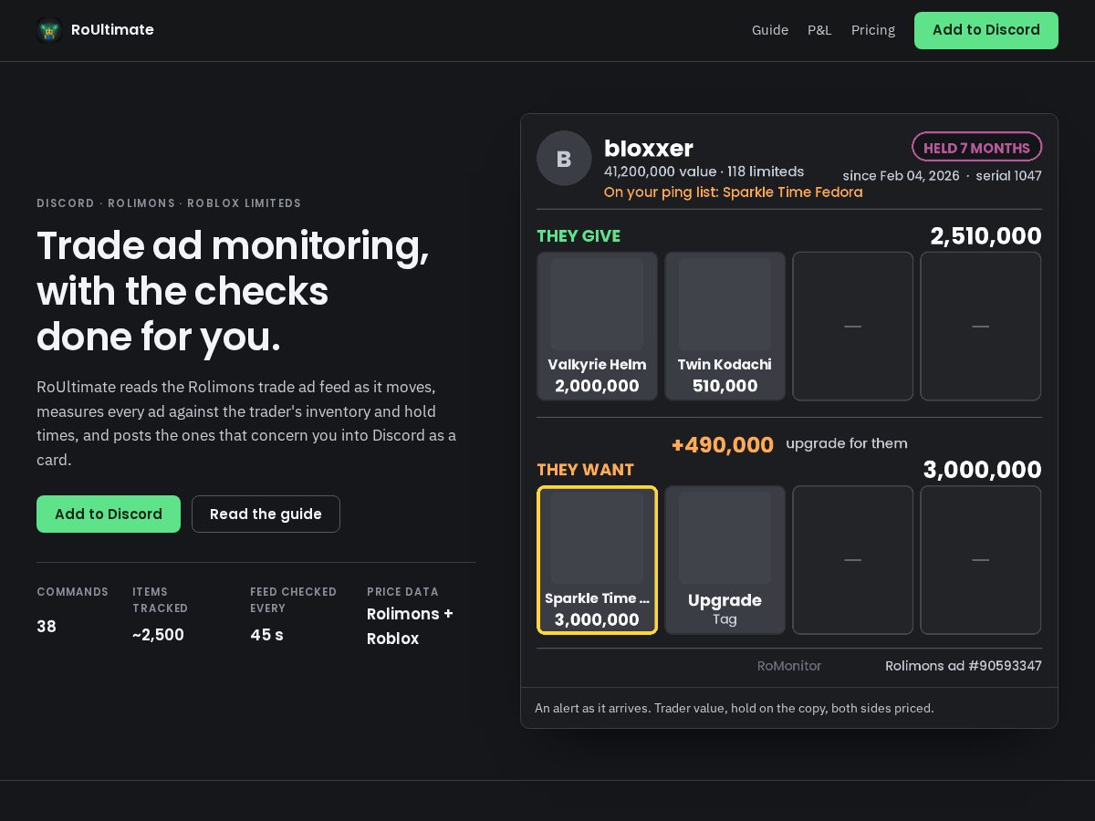Click the RoUltimate logo icon
1095x821 pixels.
tap(49, 30)
